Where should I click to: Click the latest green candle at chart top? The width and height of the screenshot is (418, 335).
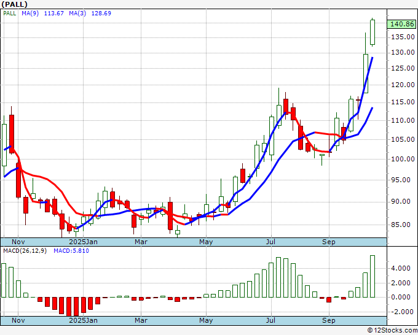click(373, 32)
